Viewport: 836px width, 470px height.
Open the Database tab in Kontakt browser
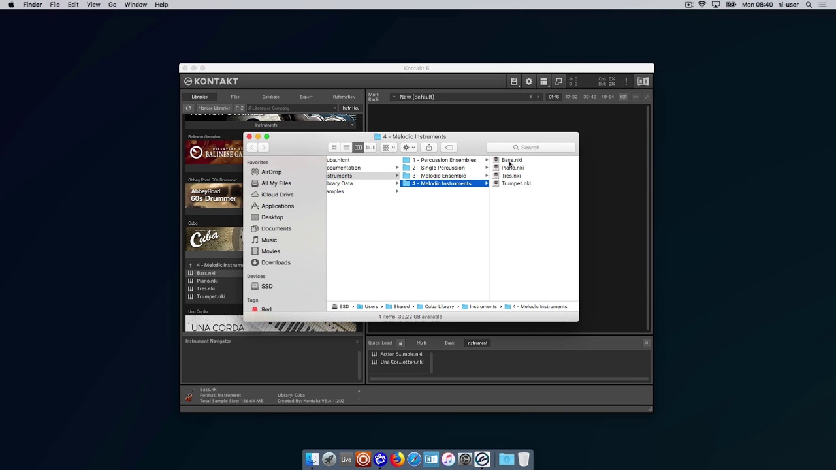(271, 97)
